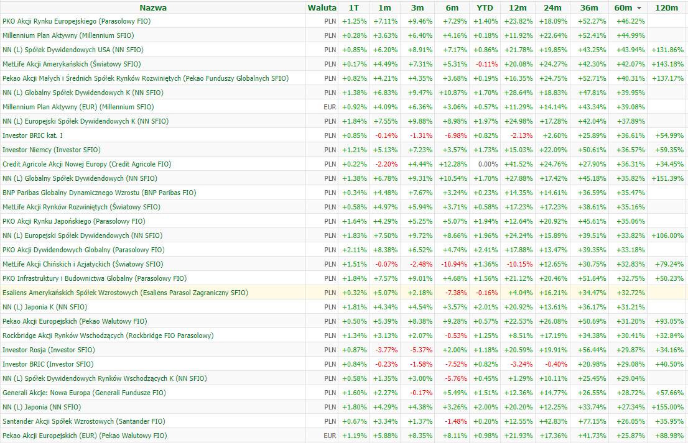The image size is (688, 443).
Task: Open NN (L) Globalny Spółek Dywidendowych K
Action: point(83,93)
